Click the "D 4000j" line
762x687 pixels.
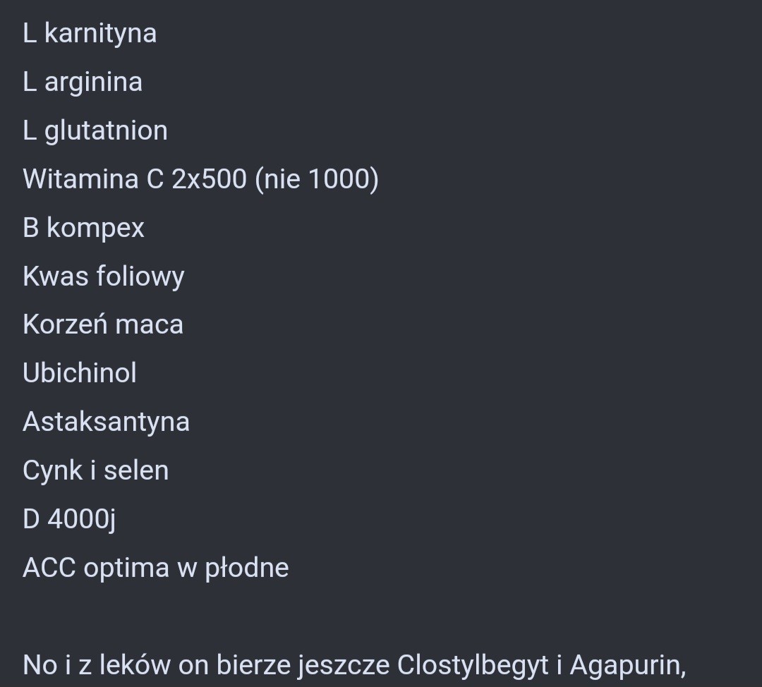click(x=69, y=519)
